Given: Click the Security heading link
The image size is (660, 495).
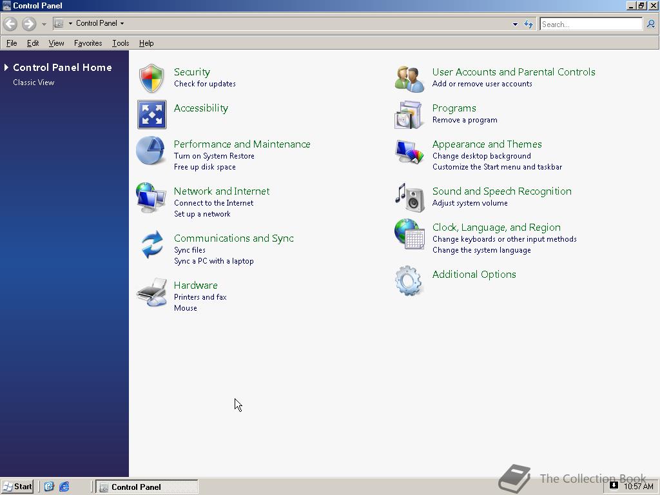Looking at the screenshot, I should pos(192,72).
